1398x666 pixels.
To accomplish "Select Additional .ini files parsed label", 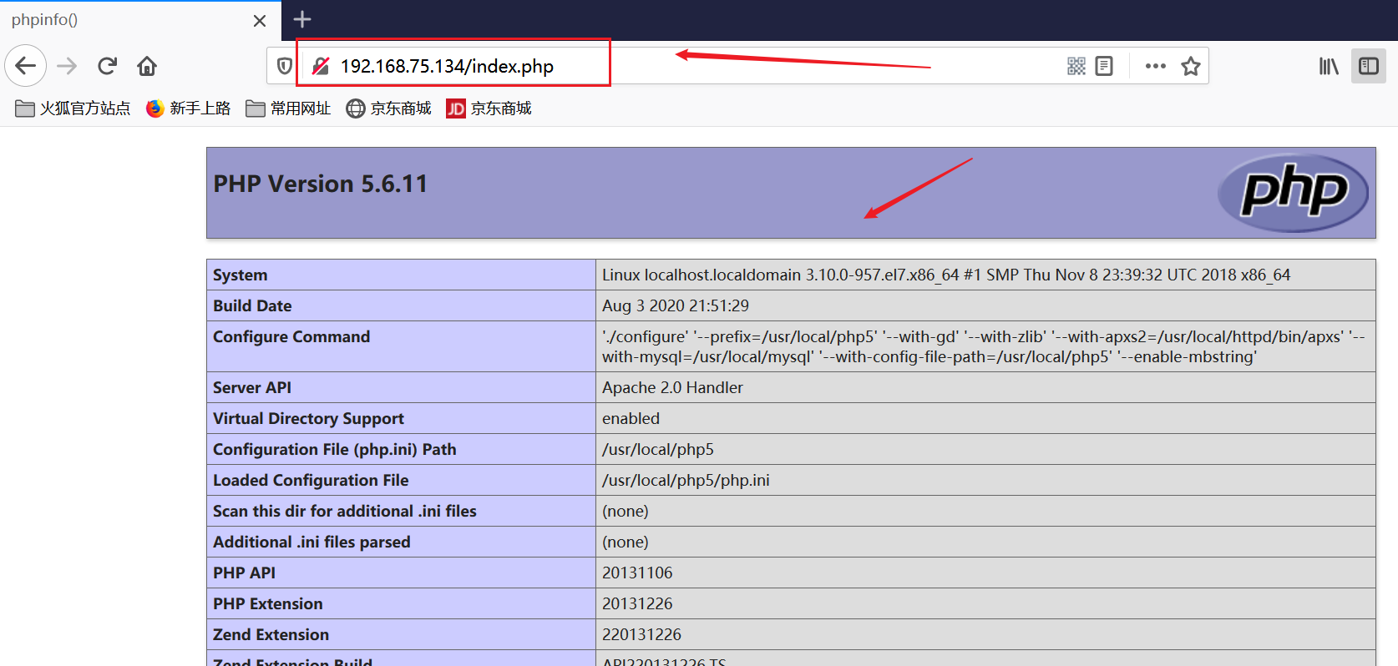I will pyautogui.click(x=312, y=542).
